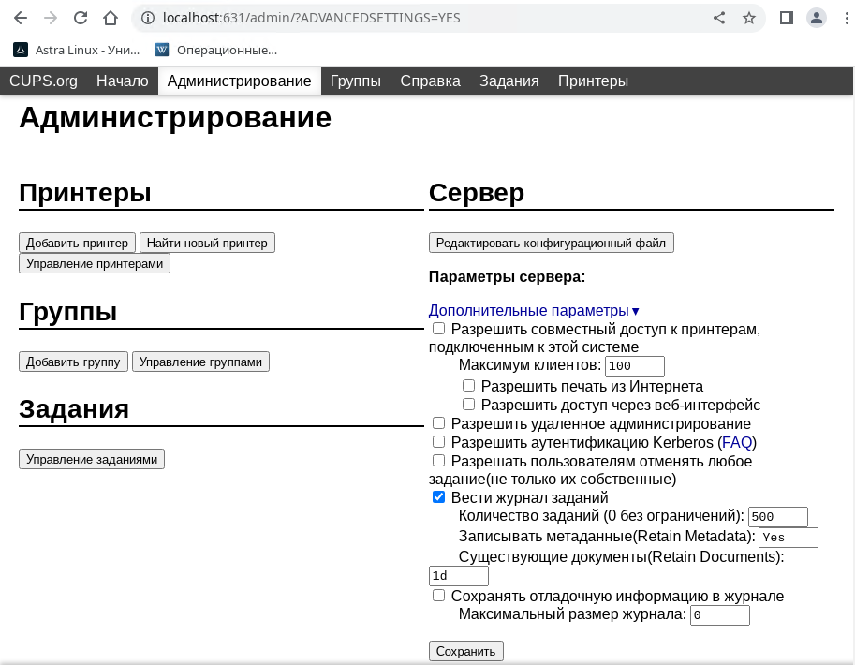The image size is (855, 665).
Task: Open the user profile avatar
Action: tap(817, 18)
